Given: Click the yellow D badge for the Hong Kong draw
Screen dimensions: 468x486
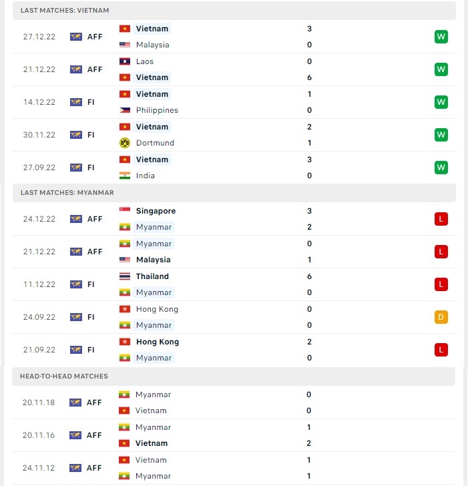Looking at the screenshot, I should coord(441,317).
